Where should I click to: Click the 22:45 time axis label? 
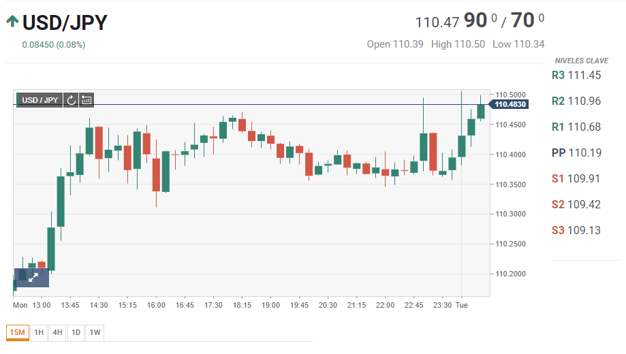[x=413, y=305]
